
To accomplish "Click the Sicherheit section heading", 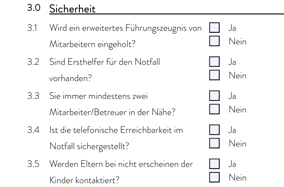I will (x=72, y=9).
